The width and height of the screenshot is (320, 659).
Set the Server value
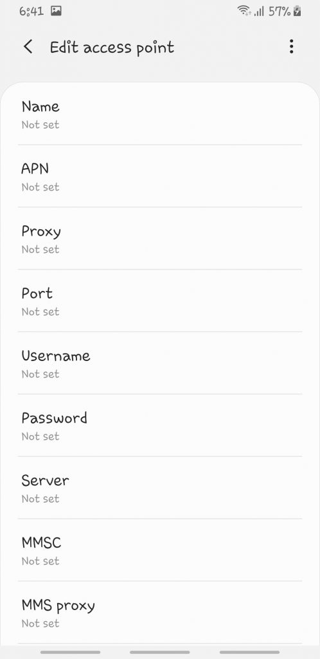160,488
